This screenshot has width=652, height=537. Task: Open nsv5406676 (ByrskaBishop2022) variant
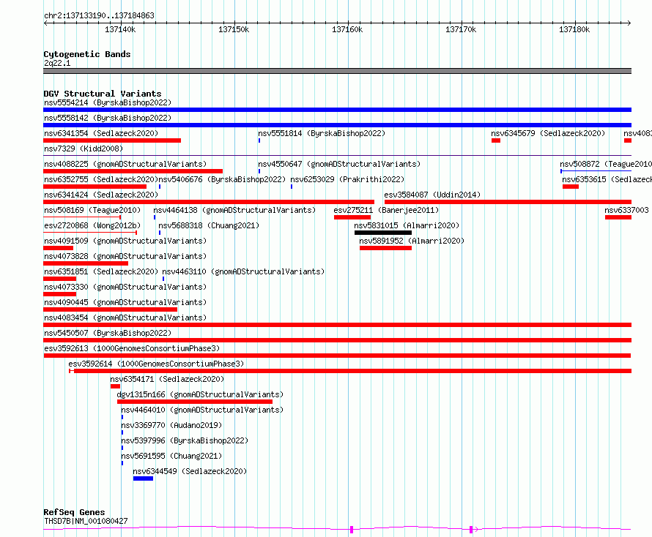point(222,179)
